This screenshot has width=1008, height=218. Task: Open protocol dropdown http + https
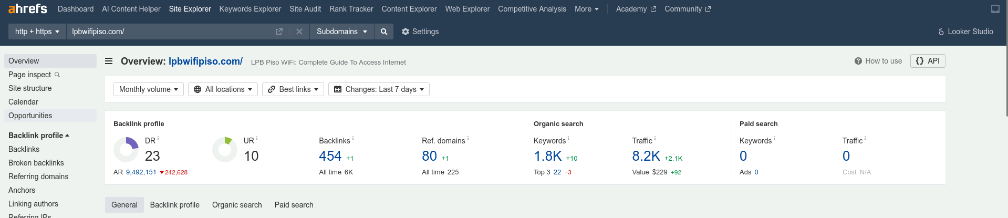(x=37, y=32)
